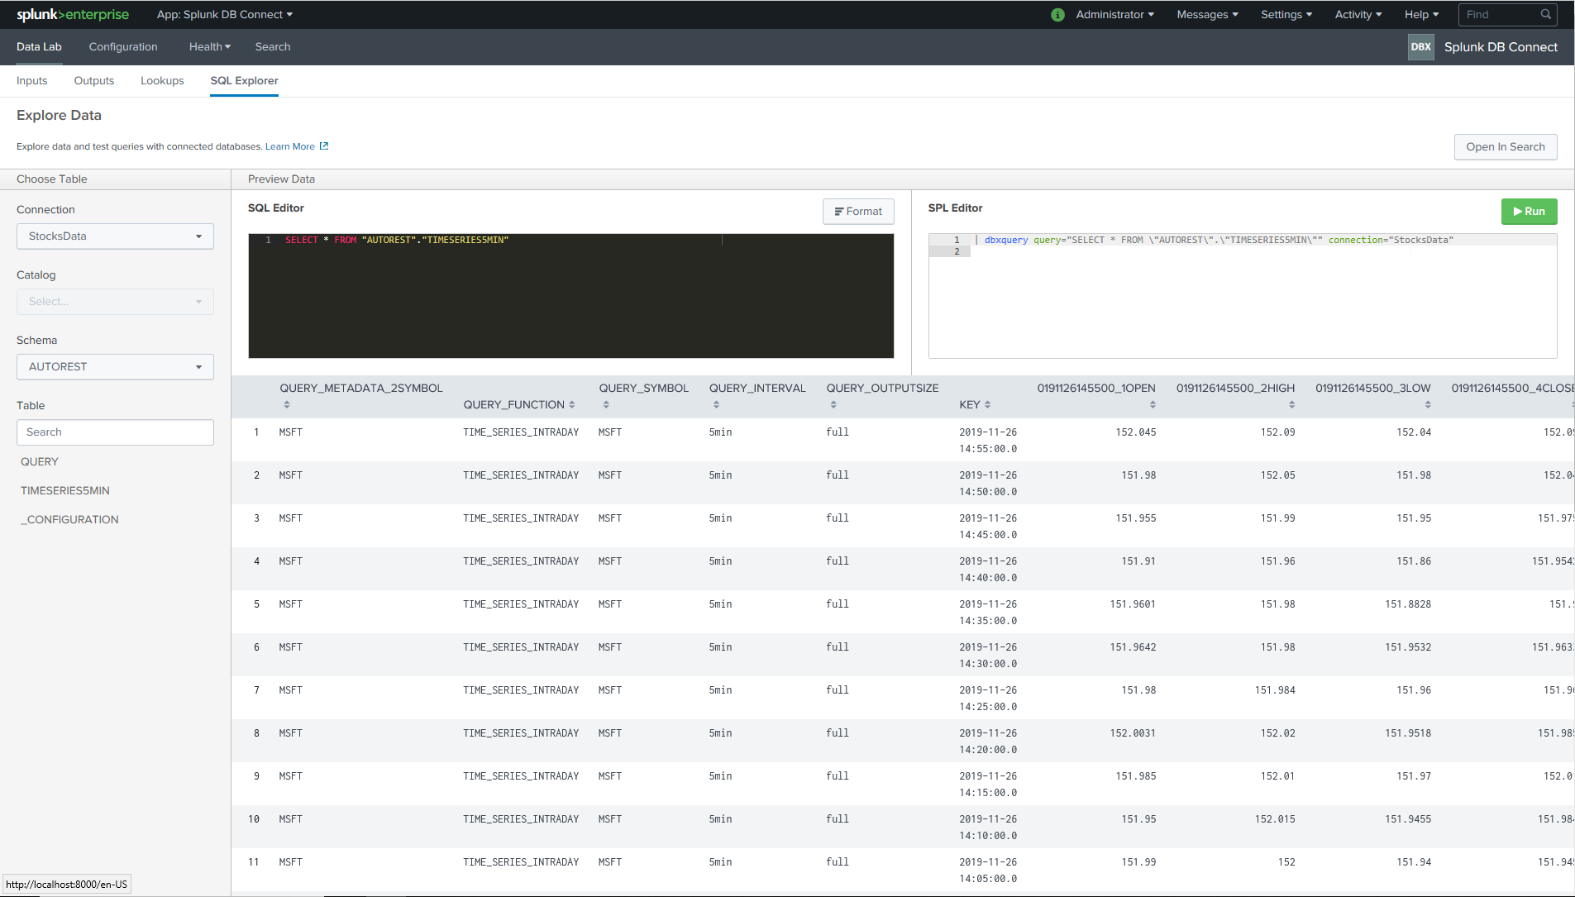
Task: Sort by QUERY_SYMBOL column sort icon
Action: 606,405
